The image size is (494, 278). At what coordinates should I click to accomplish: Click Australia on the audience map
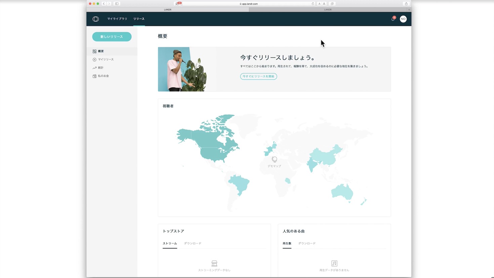pyautogui.click(x=342, y=193)
